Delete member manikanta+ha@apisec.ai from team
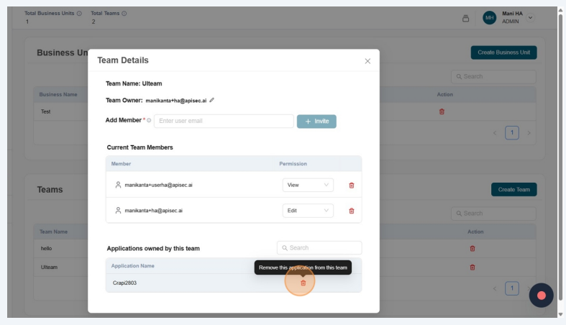Screen dimensions: 566x325 click(352, 211)
